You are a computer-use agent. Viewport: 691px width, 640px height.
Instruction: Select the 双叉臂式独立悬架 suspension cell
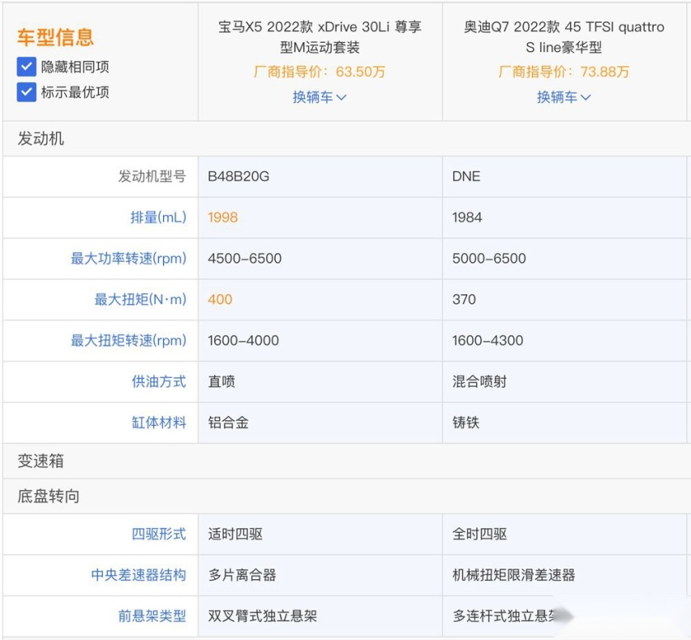(320, 616)
